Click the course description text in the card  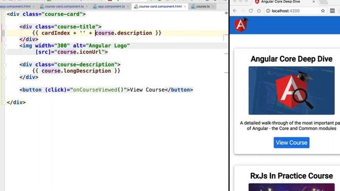(x=290, y=126)
